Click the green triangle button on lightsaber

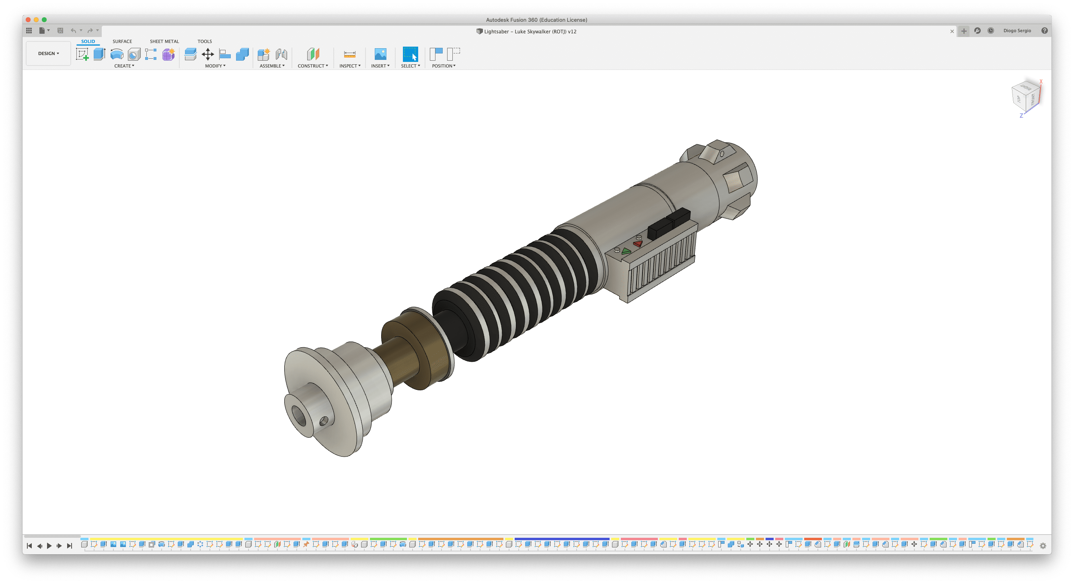coord(625,251)
